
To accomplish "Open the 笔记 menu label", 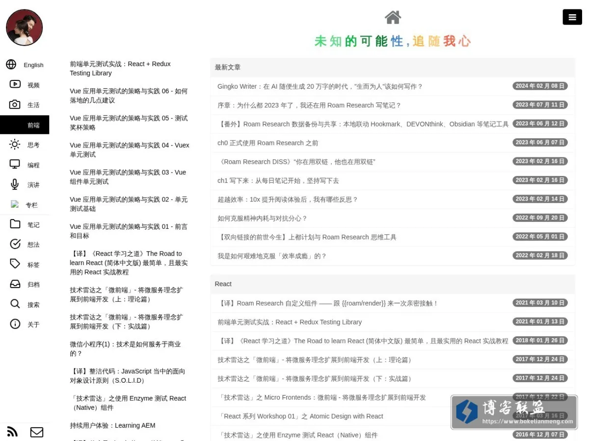I will coord(33,225).
